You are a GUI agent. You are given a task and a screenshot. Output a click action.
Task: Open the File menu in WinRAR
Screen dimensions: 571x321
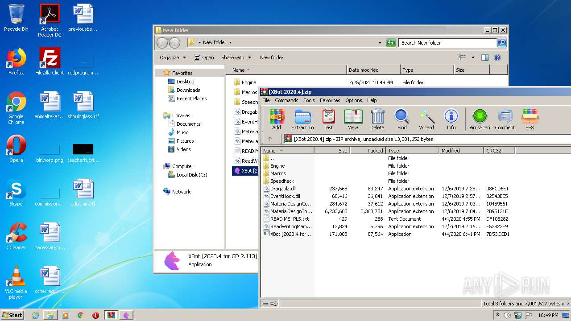click(266, 100)
